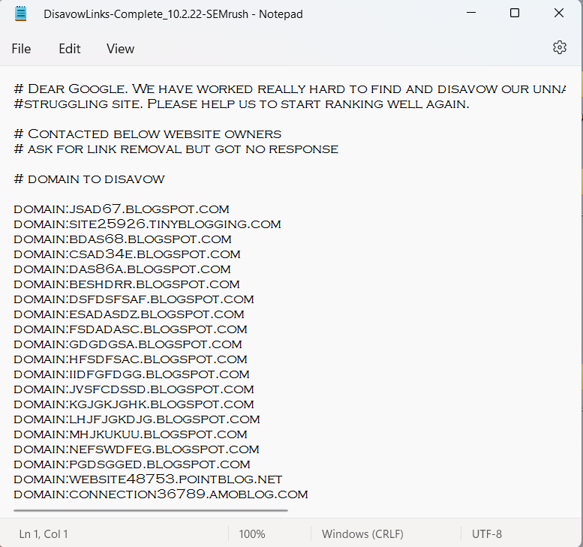
Task: Click the UTF-8 encoding indicator
Action: [487, 534]
